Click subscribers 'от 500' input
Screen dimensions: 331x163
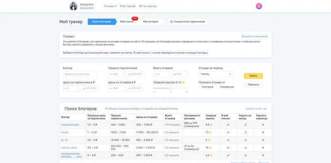pos(116,74)
